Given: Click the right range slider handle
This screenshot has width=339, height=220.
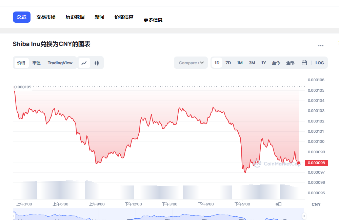Looking at the screenshot, I should coord(304,216).
